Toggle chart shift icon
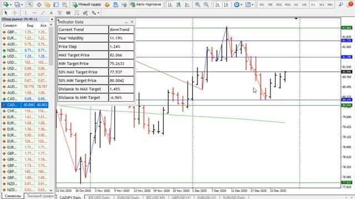355x199 pixels. [x=226, y=4]
